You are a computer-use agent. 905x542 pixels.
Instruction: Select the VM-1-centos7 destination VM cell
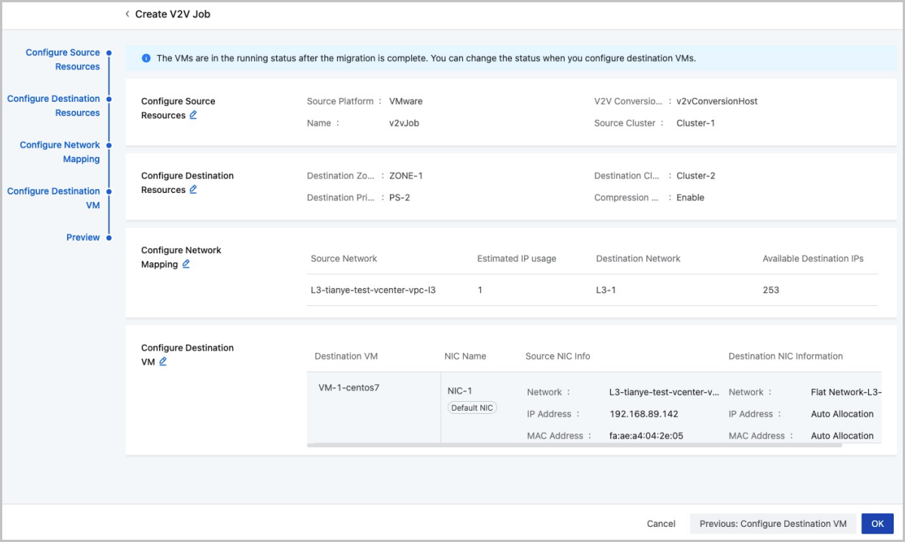coord(348,388)
